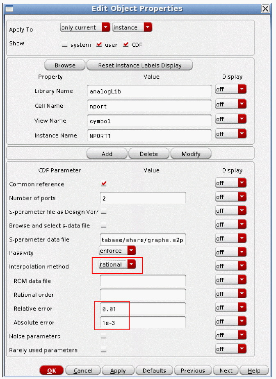Screen dimensions: 276x379
Task: Enable the Noise parameters checkbox
Action: pos(103,336)
